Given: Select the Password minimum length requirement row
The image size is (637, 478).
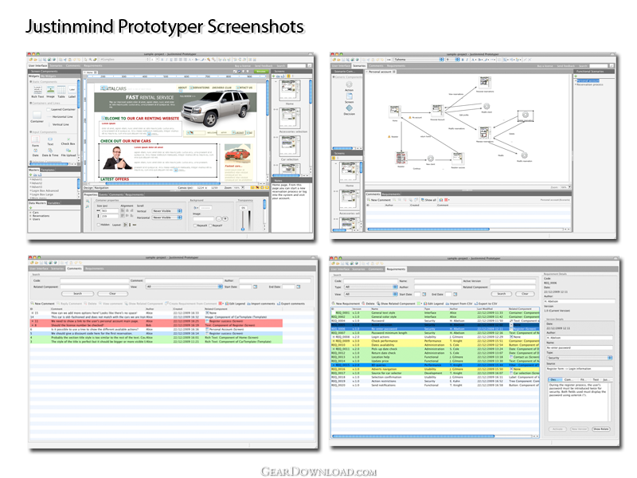Looking at the screenshot, I should 435,333.
